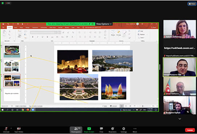Click the Chrome icon in shared taskbar
The height and width of the screenshot is (134, 197).
click(23, 110)
